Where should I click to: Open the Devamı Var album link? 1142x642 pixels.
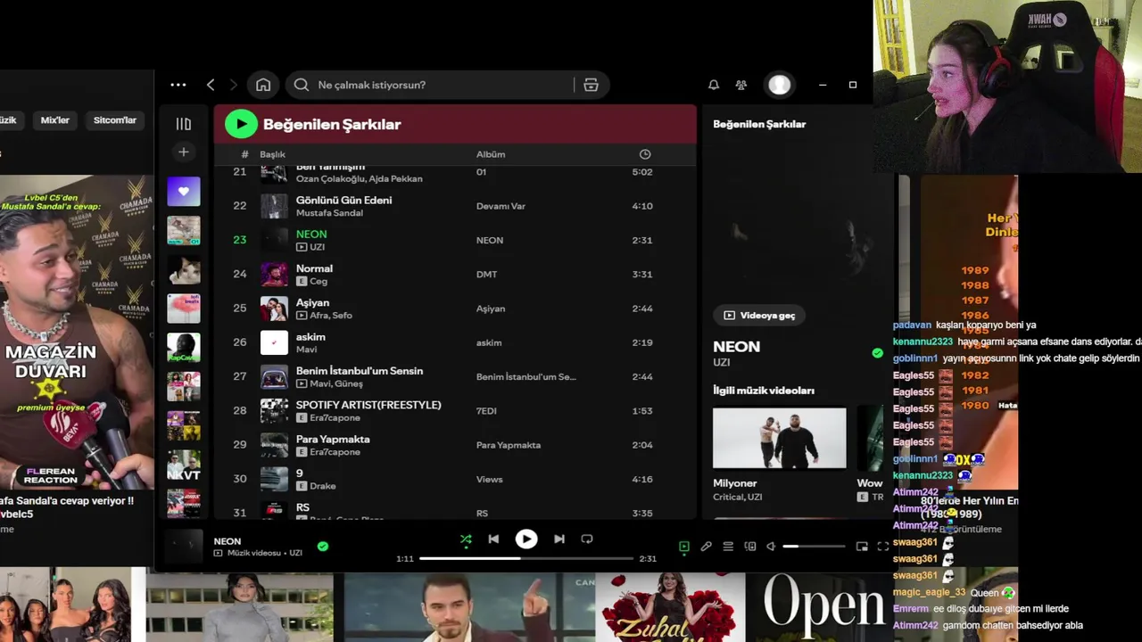point(501,206)
